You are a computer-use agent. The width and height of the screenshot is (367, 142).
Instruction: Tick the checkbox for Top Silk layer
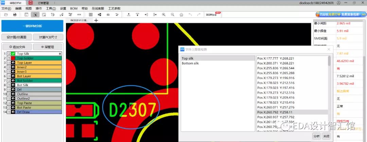point(8,54)
